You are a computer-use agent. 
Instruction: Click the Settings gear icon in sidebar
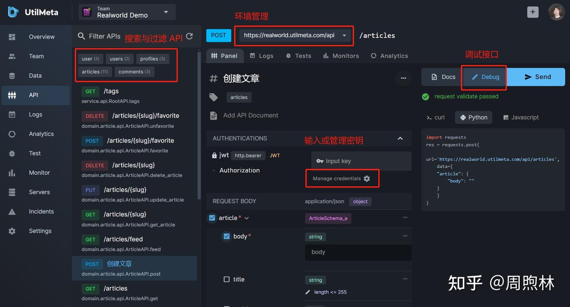(12, 231)
